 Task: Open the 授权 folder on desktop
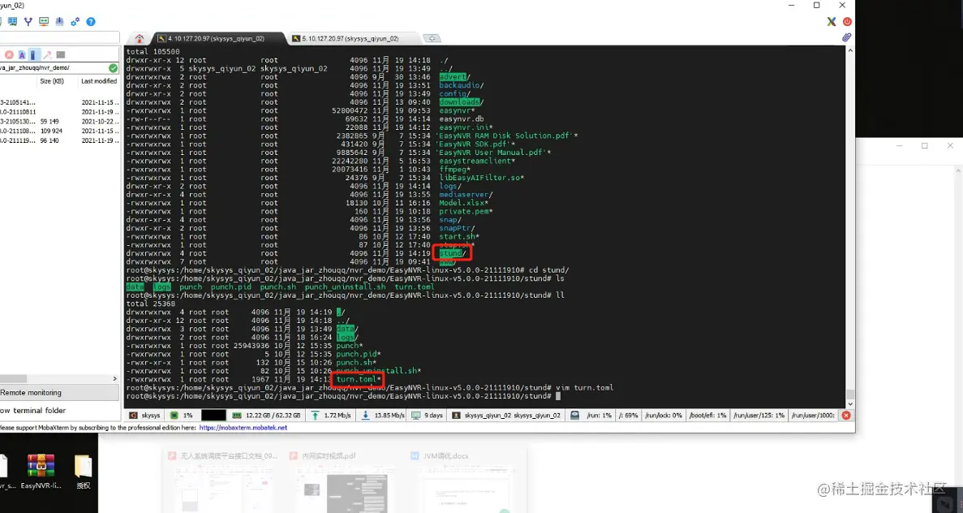(83, 472)
